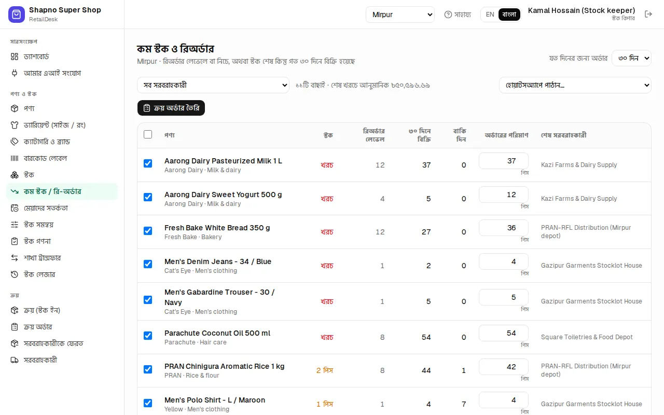
Task: Click the ক্রয় অর্ডার তৈরি button
Action: [x=171, y=108]
